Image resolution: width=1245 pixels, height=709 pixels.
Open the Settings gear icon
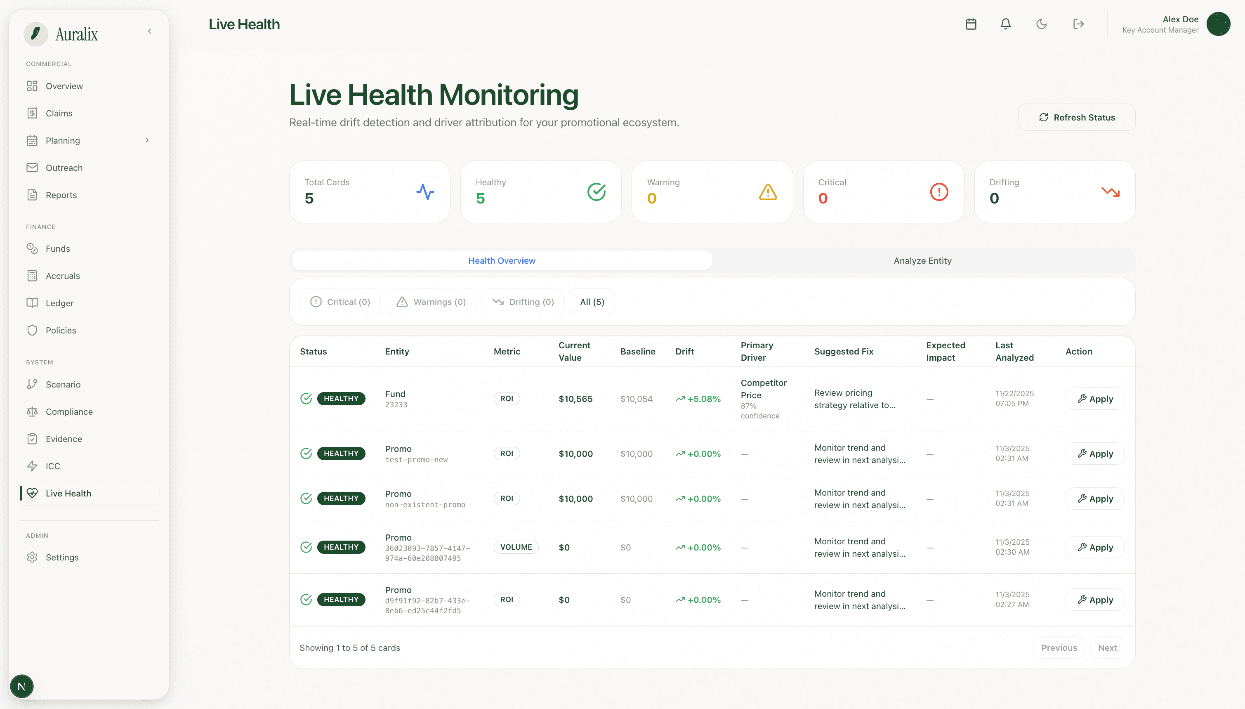[x=32, y=557]
